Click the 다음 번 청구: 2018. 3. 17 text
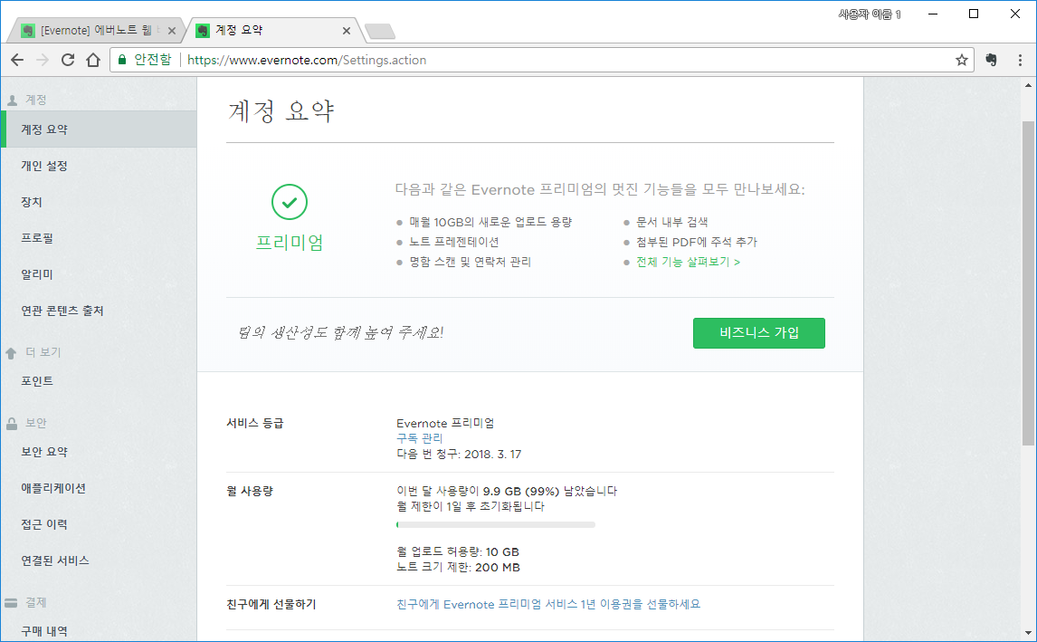Viewport: 1037px width, 642px height. [x=459, y=454]
